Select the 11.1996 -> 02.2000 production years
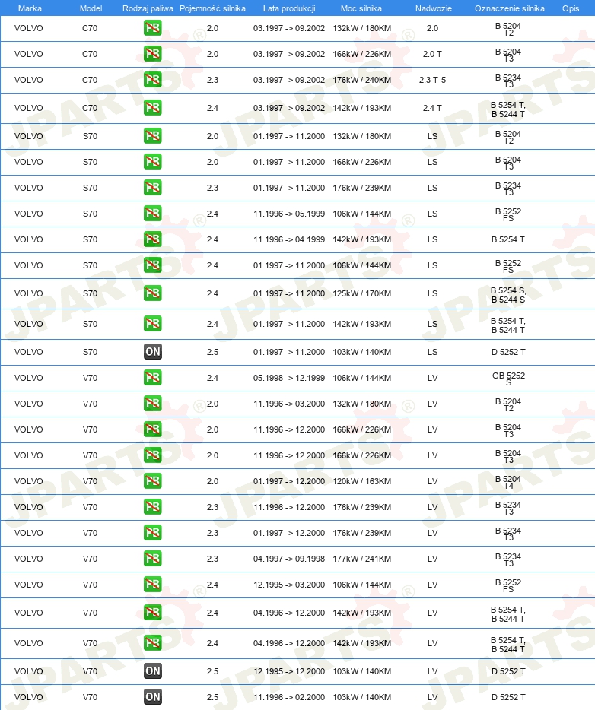595x710 pixels. point(289,697)
